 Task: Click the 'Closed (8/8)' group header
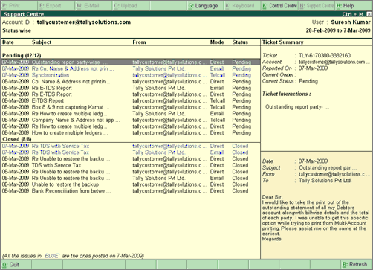pyautogui.click(x=17, y=139)
